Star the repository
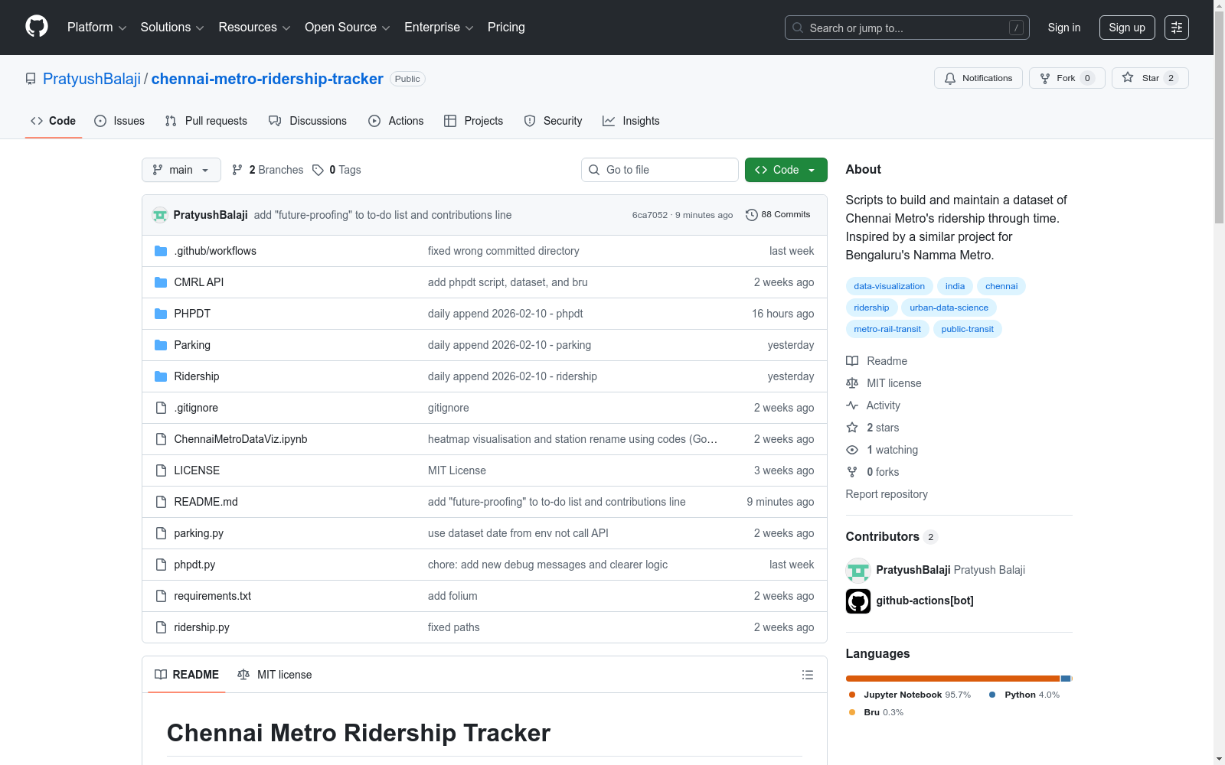 coord(1150,78)
